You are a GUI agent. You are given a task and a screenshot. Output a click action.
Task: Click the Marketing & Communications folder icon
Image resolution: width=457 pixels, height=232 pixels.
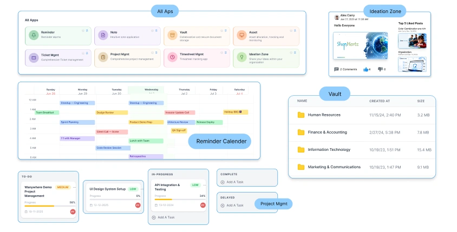301,167
